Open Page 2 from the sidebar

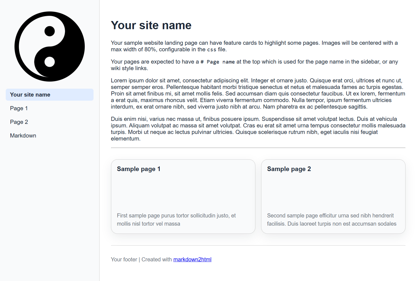pos(19,122)
